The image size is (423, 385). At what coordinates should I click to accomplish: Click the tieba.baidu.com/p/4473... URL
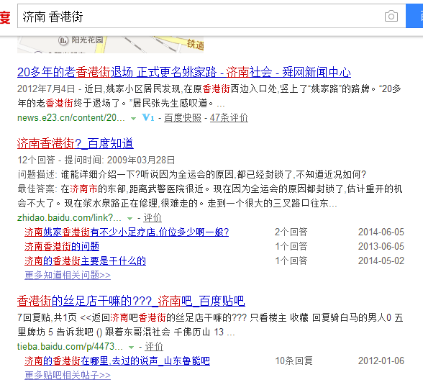pyautogui.click(x=70, y=347)
